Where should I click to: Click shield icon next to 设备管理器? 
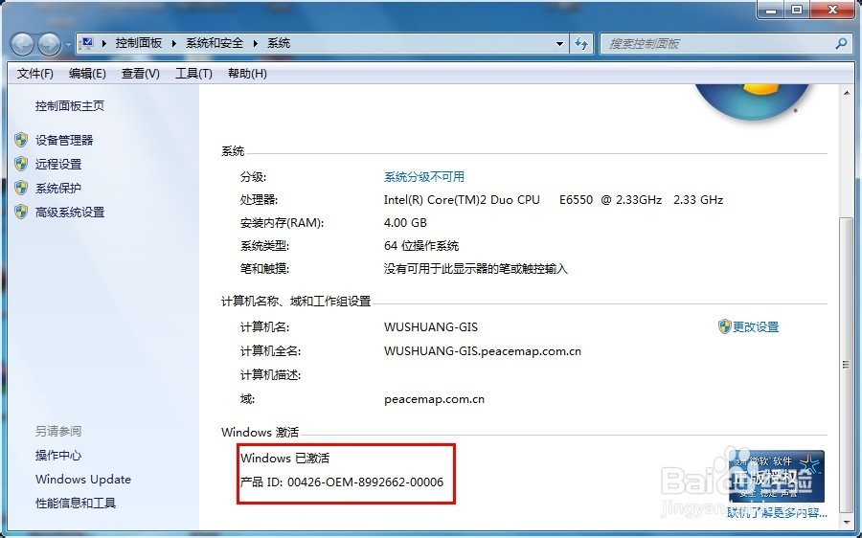coord(21,140)
